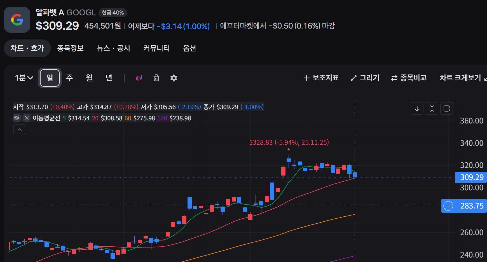Screen dimensions: 487x262
Task: Open the 그리기 drawing tools
Action: 365,78
